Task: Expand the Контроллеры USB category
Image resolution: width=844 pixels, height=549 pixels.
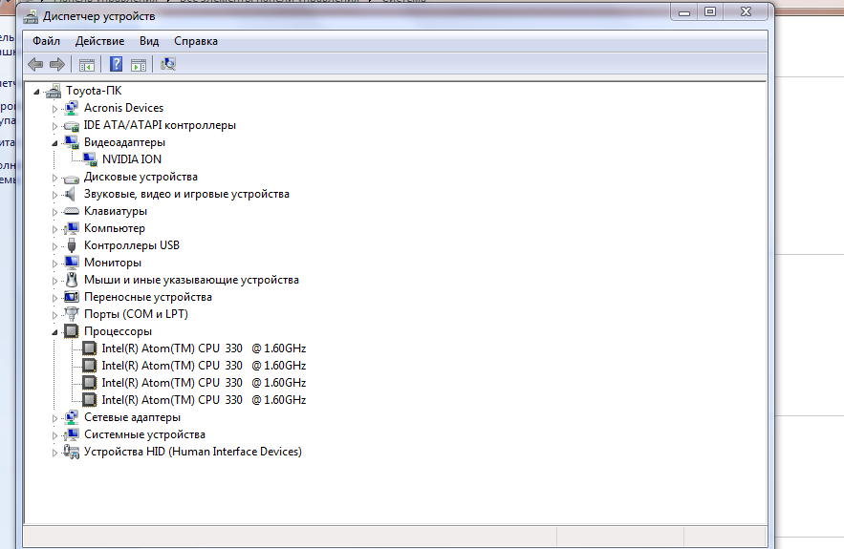Action: point(54,245)
